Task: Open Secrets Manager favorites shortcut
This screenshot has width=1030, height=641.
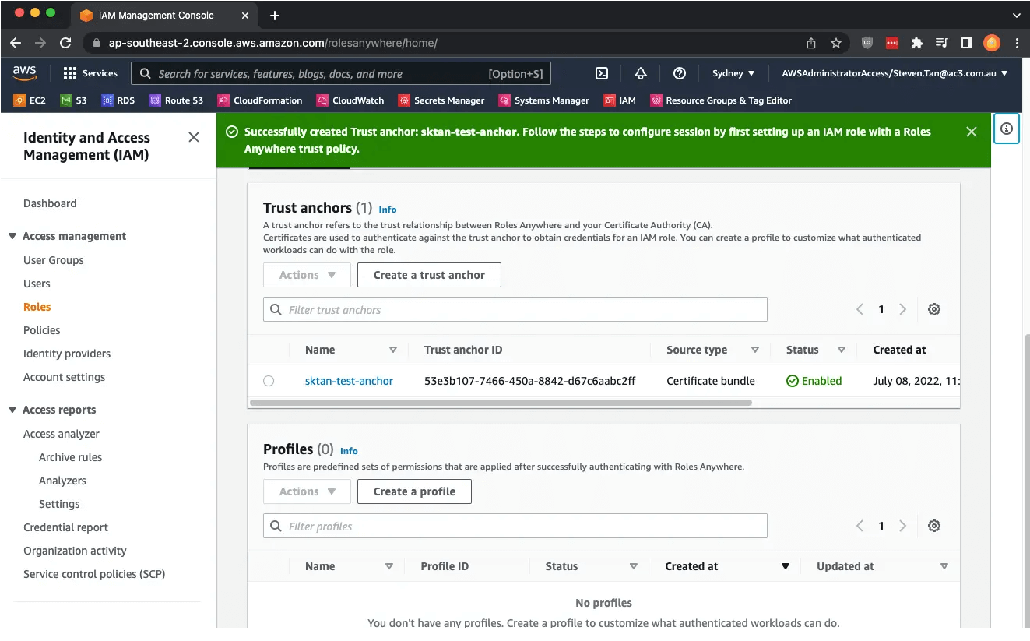Action: pyautogui.click(x=441, y=100)
